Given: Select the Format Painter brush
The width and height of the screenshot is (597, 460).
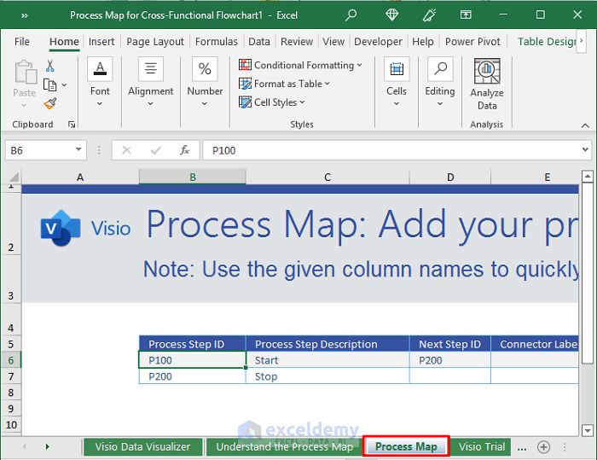Looking at the screenshot, I should pyautogui.click(x=49, y=103).
